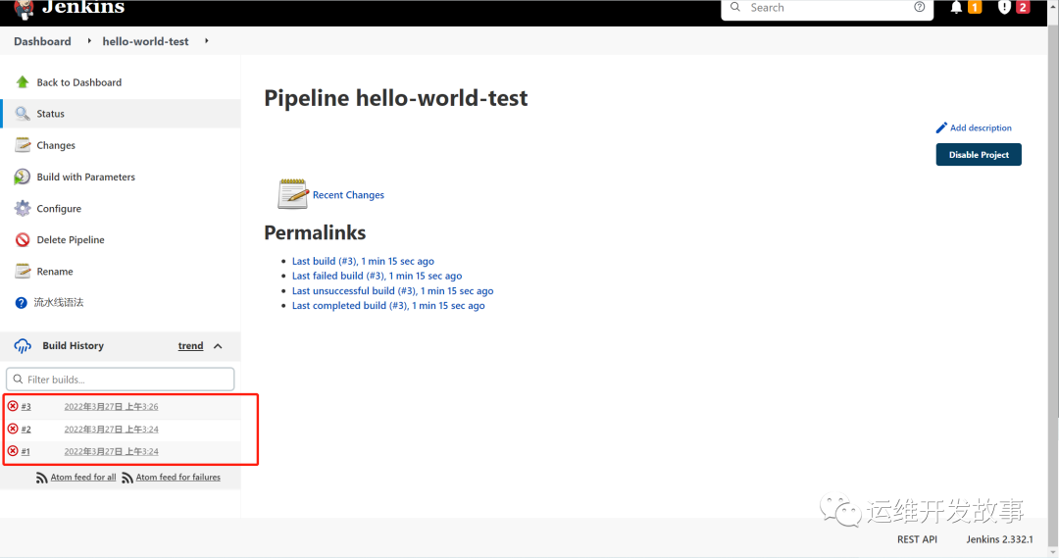Click the search magnifier icon in header
This screenshot has height=558, width=1059.
coord(735,7)
